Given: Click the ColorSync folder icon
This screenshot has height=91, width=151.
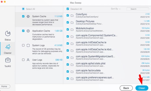Looking at the screenshot, I should (72, 16).
